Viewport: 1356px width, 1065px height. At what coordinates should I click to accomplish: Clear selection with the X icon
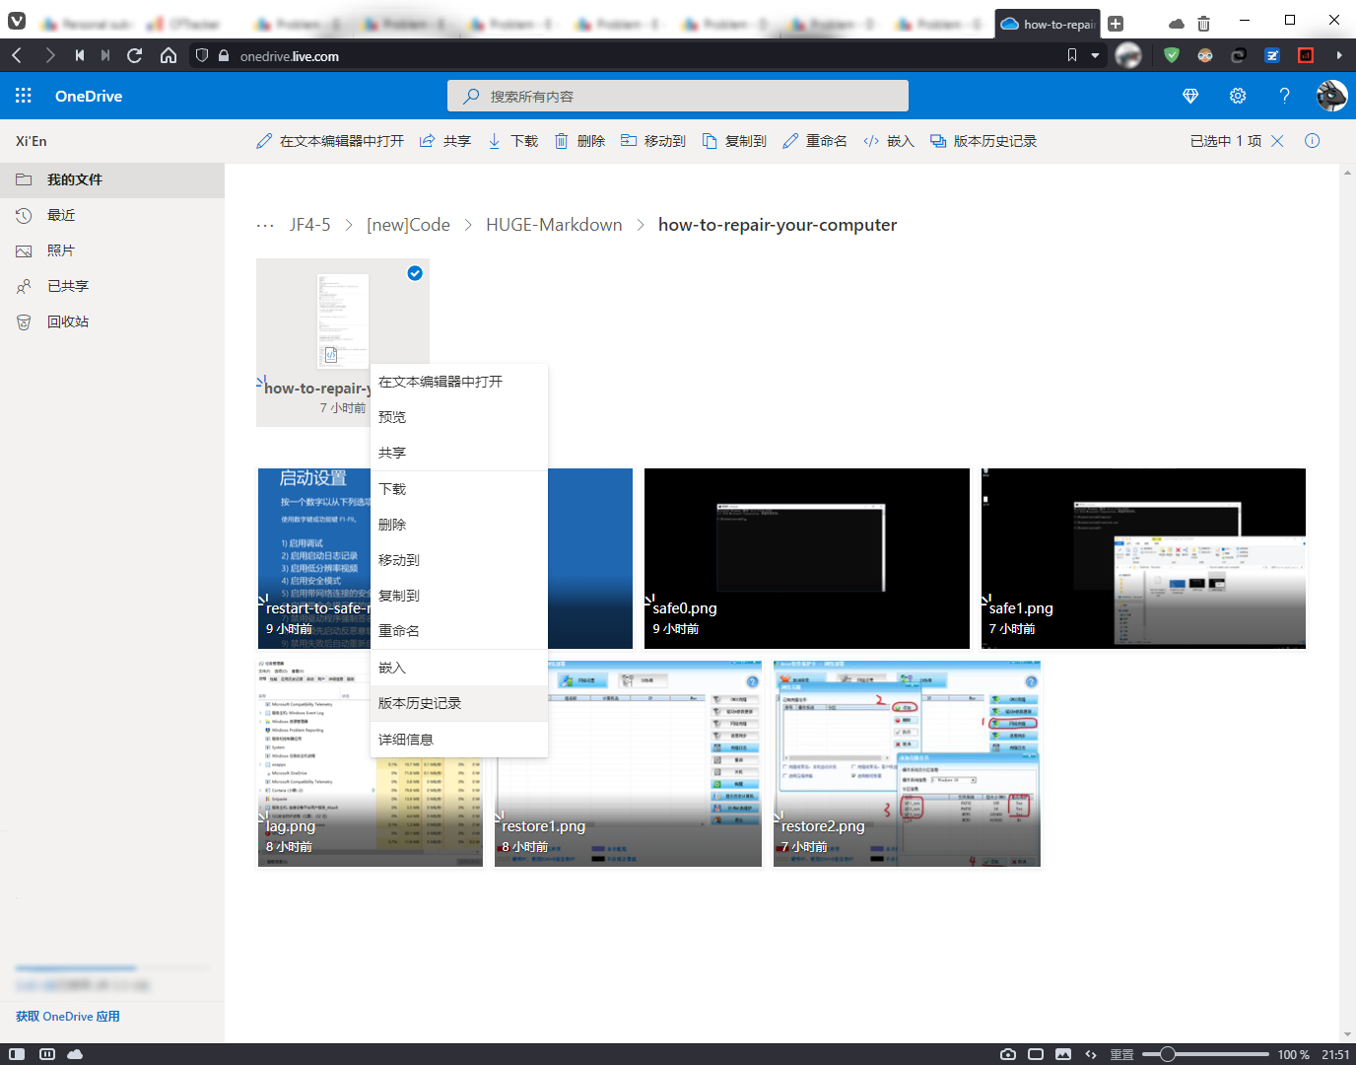click(1277, 141)
